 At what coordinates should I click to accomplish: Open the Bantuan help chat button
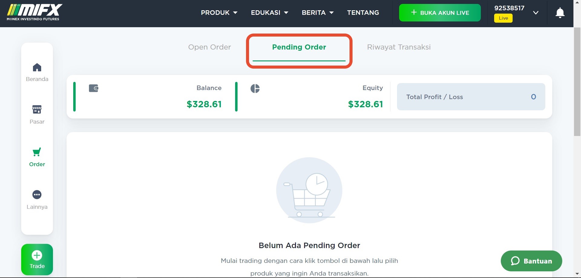531,261
